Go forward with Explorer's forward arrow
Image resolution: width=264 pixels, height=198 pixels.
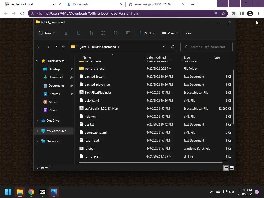click(48, 47)
